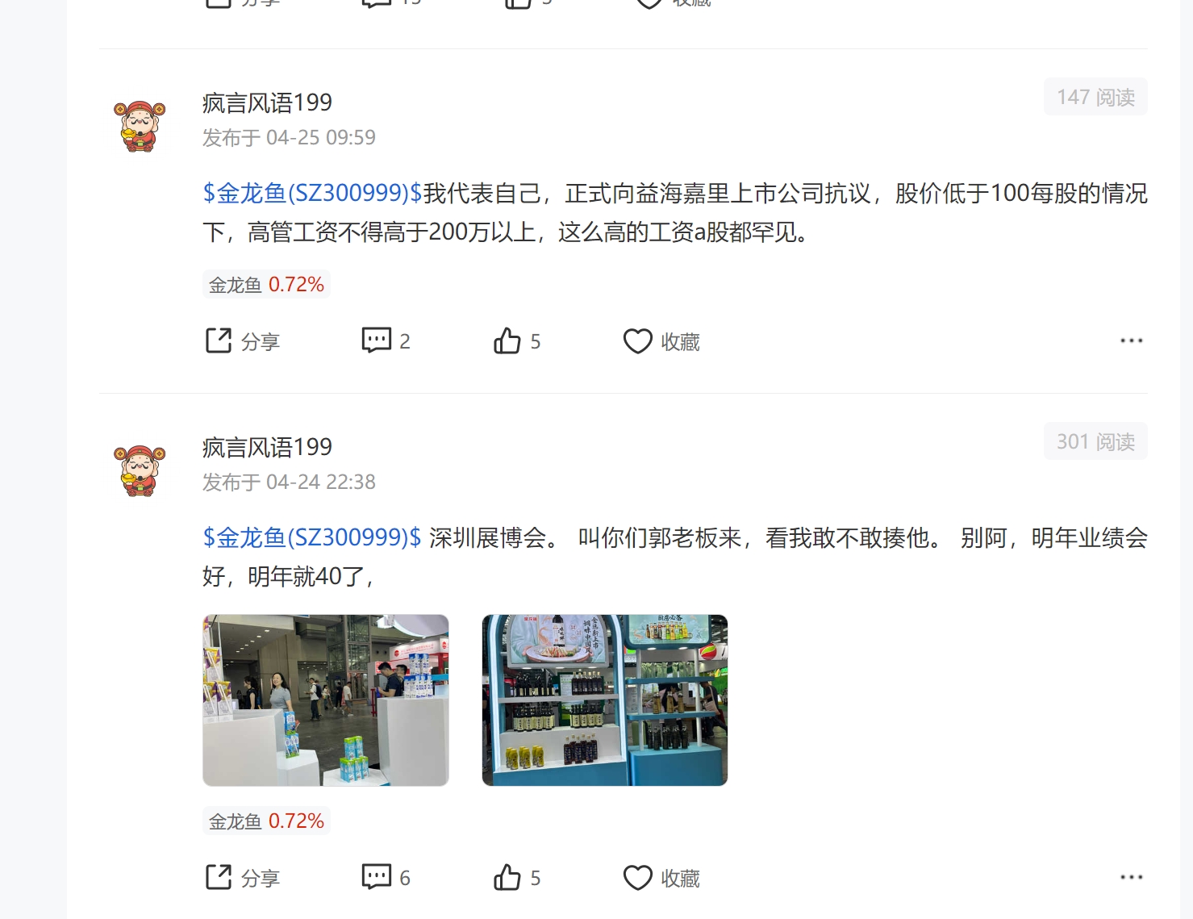The width and height of the screenshot is (1193, 919).
Task: Click $金龙鱼(SZ300999)$ link in 深圳展博会 post
Action: tap(312, 537)
